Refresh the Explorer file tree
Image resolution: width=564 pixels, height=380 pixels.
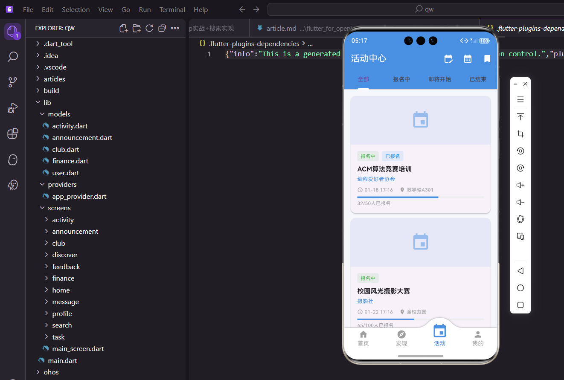tap(149, 28)
